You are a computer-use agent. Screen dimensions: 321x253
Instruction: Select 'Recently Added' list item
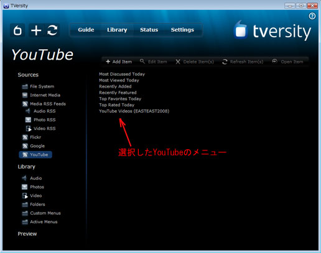[x=115, y=86]
